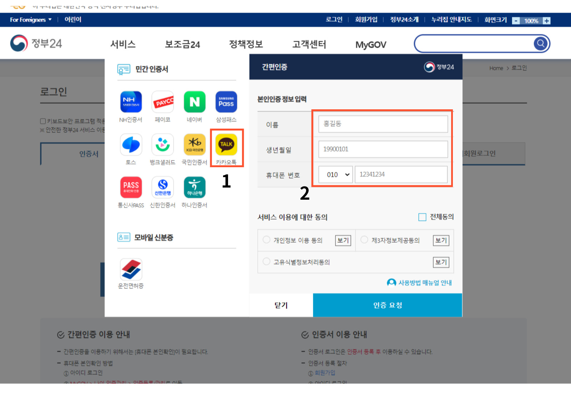Open the MyGOV menu
Screen dimensions: 571x393
click(371, 45)
